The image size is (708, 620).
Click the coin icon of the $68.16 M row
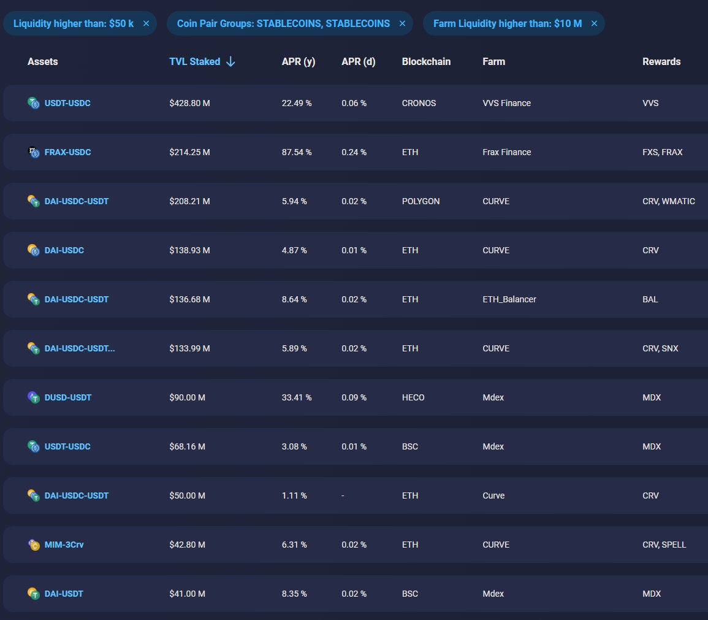click(34, 446)
